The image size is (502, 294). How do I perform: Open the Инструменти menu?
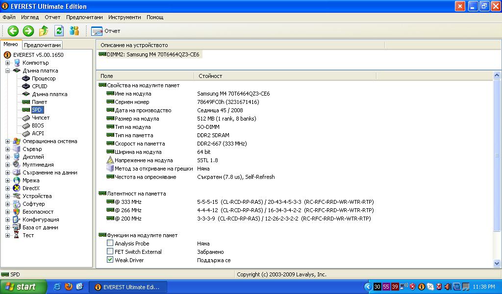(125, 17)
